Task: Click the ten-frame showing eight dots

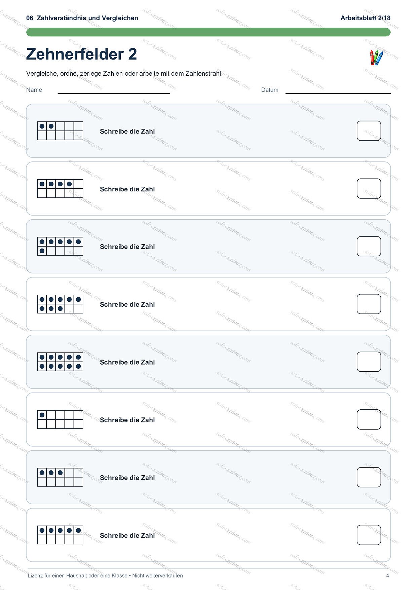Action: [x=60, y=304]
